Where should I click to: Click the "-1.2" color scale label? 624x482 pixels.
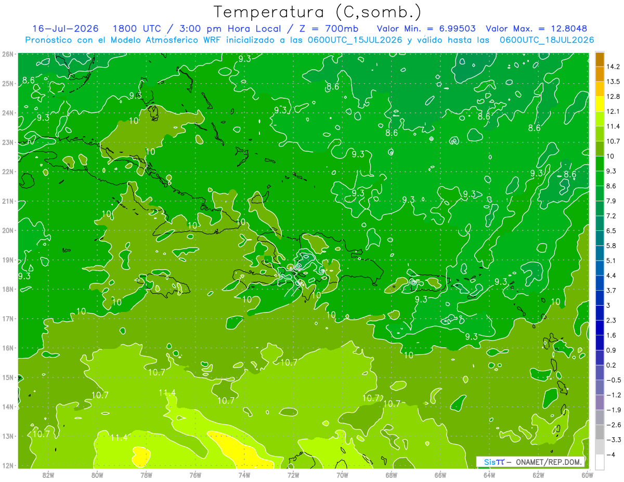click(x=614, y=395)
